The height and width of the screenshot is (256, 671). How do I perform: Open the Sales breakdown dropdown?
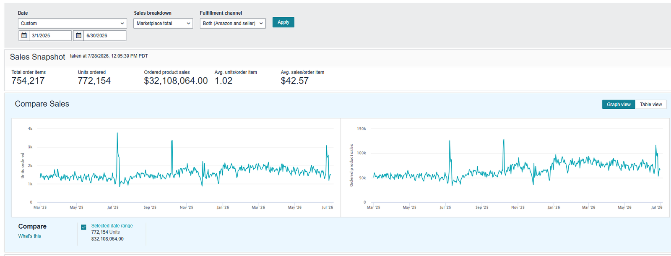(163, 24)
